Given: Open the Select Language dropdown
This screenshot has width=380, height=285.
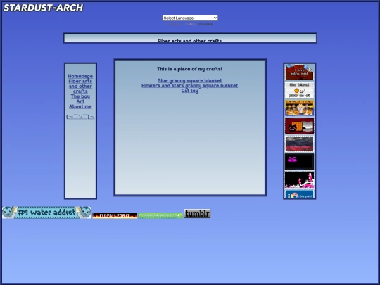Looking at the screenshot, I should [x=190, y=18].
